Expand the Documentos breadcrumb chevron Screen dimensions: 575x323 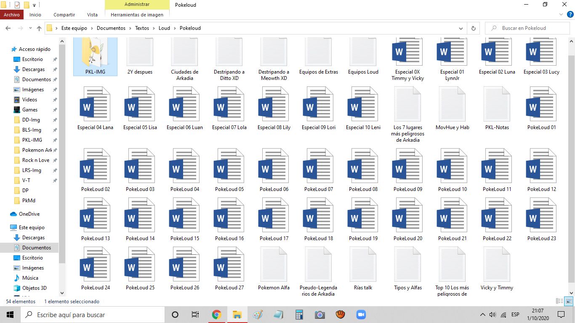point(130,28)
